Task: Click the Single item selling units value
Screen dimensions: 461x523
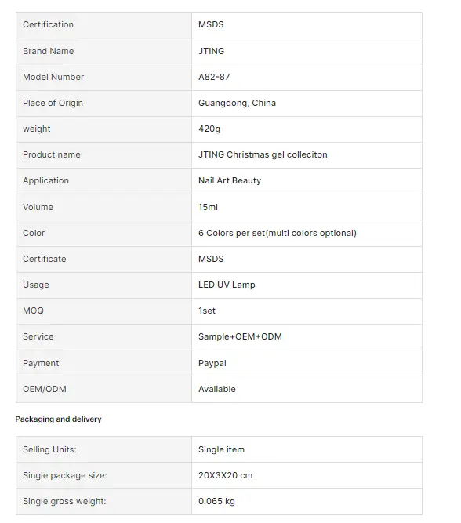Action: click(x=222, y=449)
